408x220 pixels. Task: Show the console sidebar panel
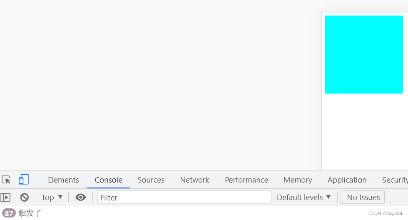5,197
